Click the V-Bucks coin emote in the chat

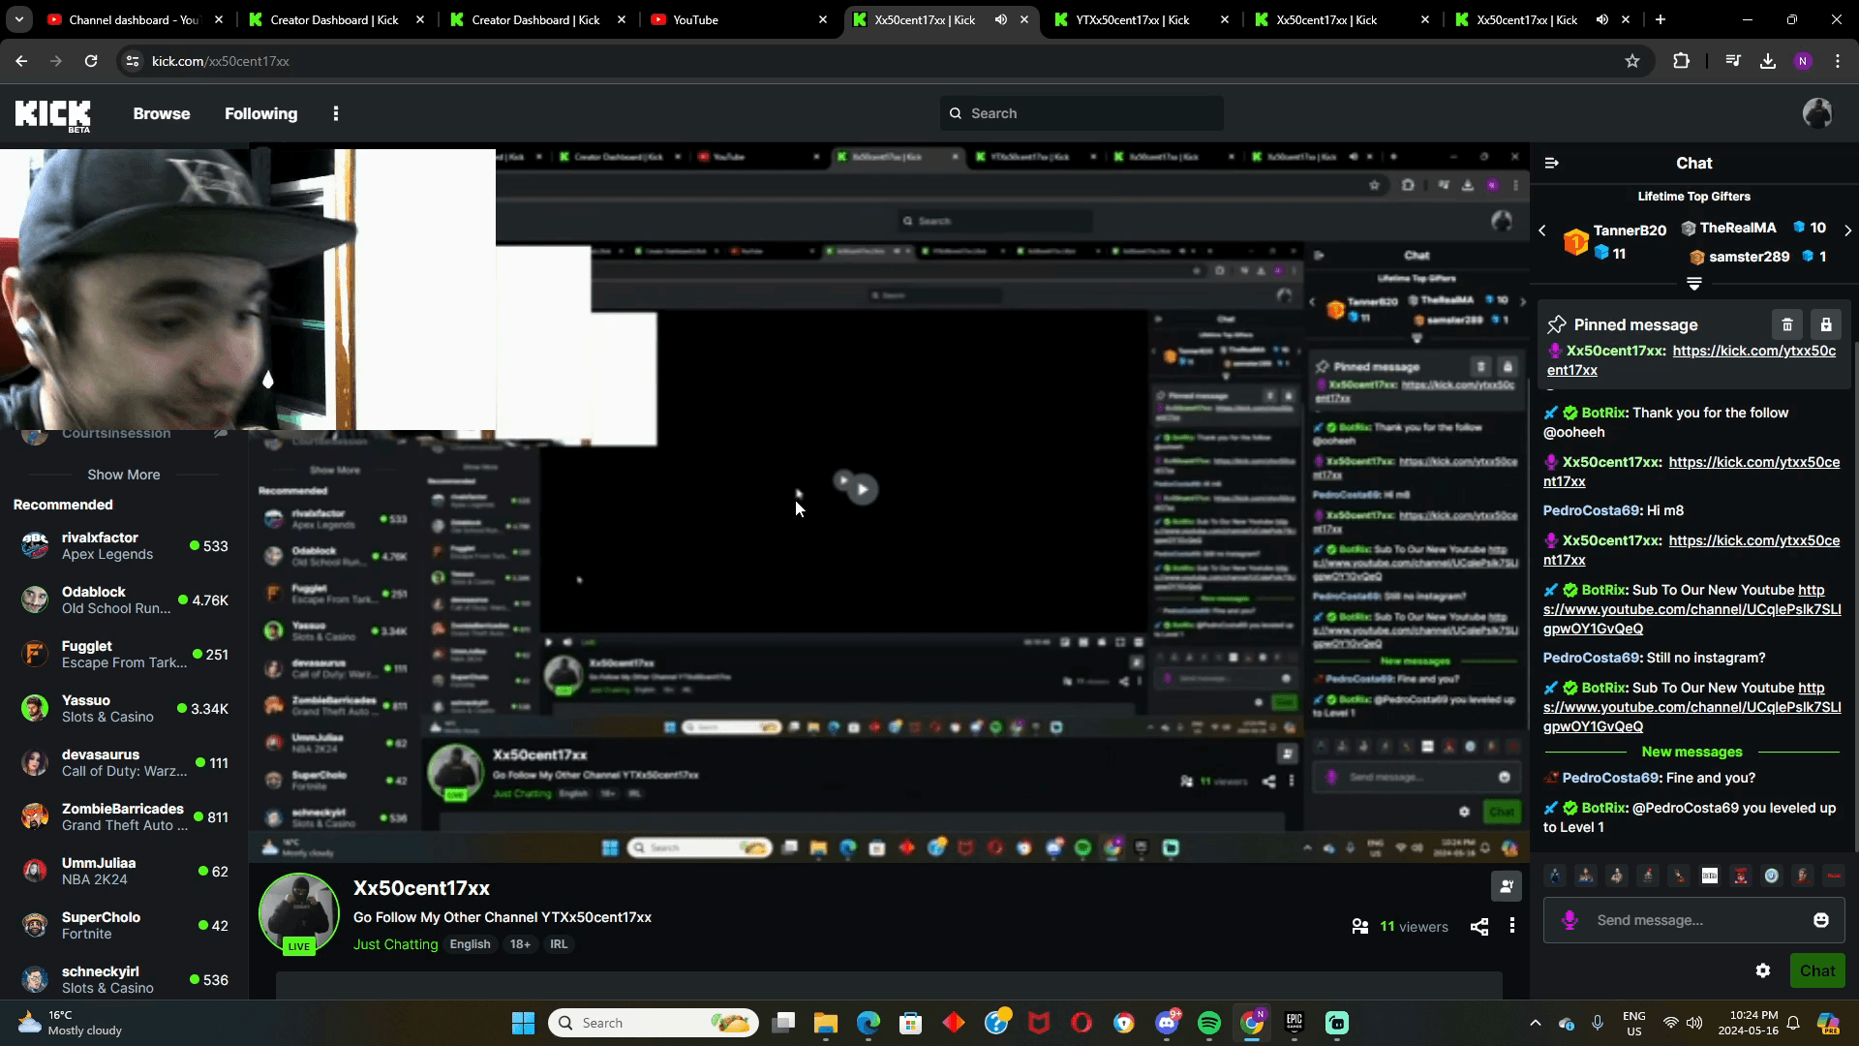pos(1771,876)
